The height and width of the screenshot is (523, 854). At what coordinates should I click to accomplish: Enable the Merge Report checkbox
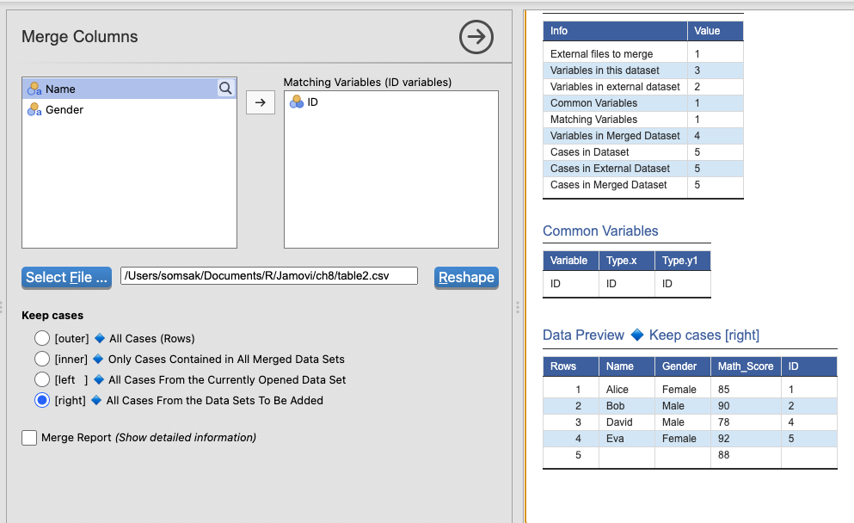point(29,438)
